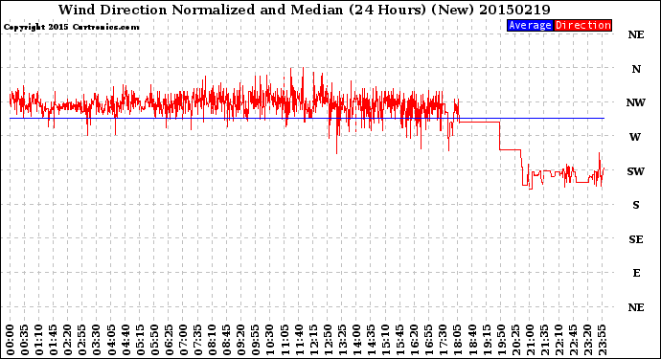This screenshot has width=661, height=359.
Task: Click the 01:10 time axis label
Action: (38, 340)
